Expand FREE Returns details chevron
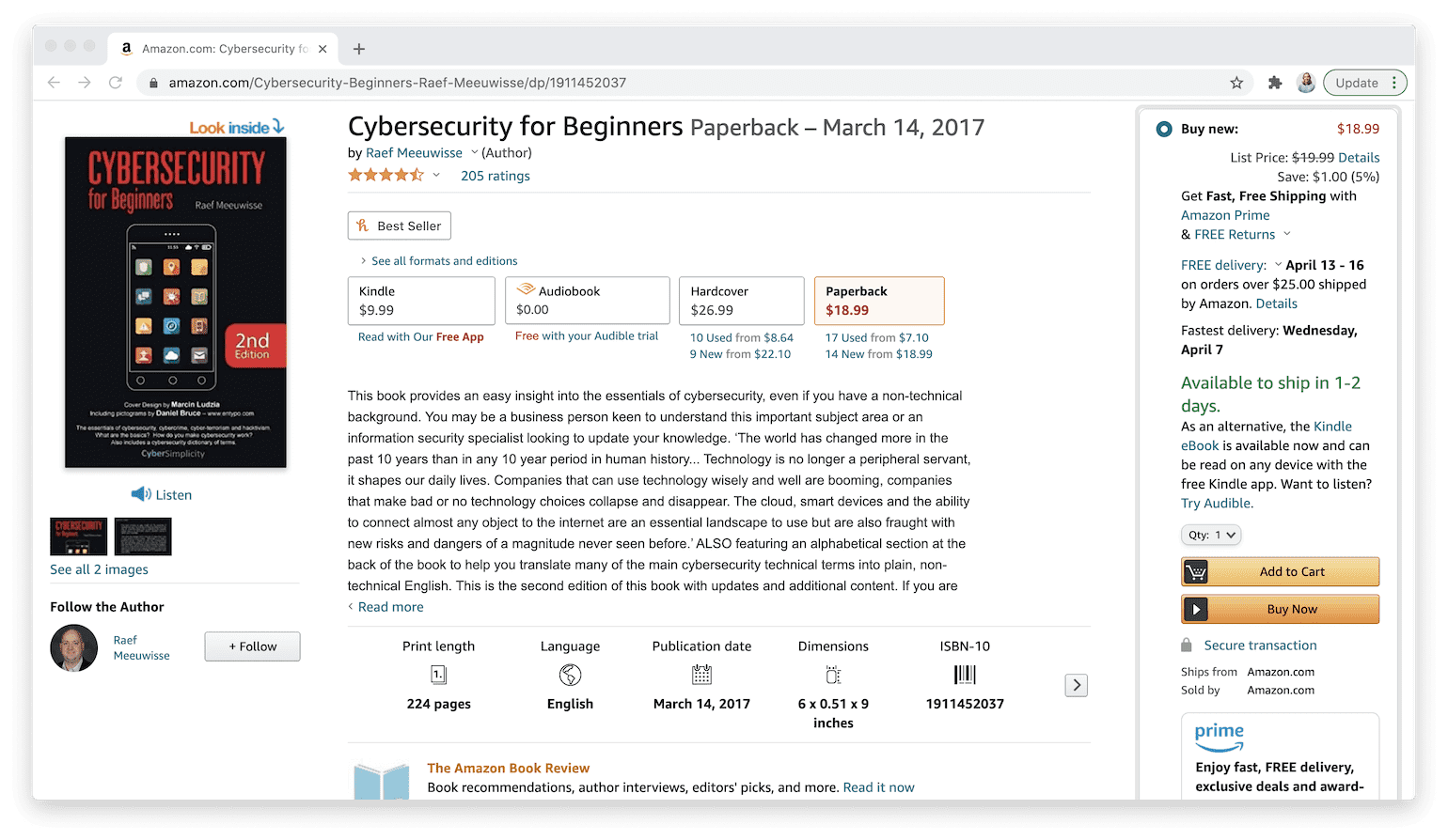The width and height of the screenshot is (1448, 840). click(x=1287, y=235)
